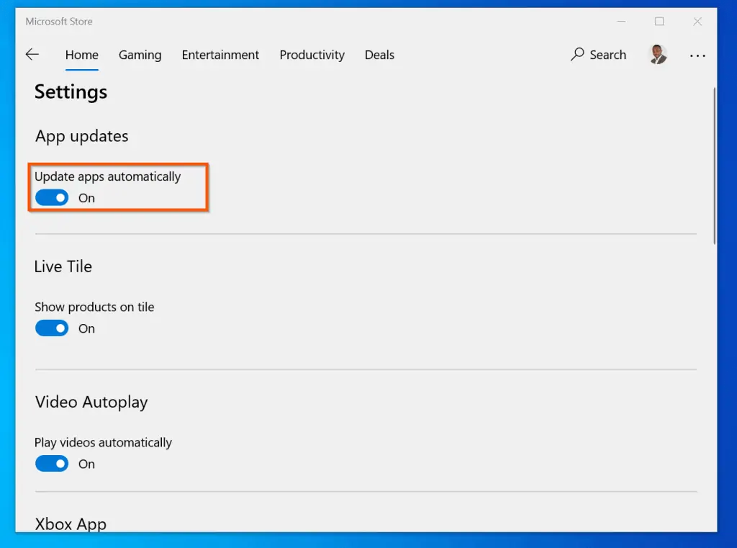Click the Live Tile section heading
Screen dimensions: 737x548
[x=63, y=266]
